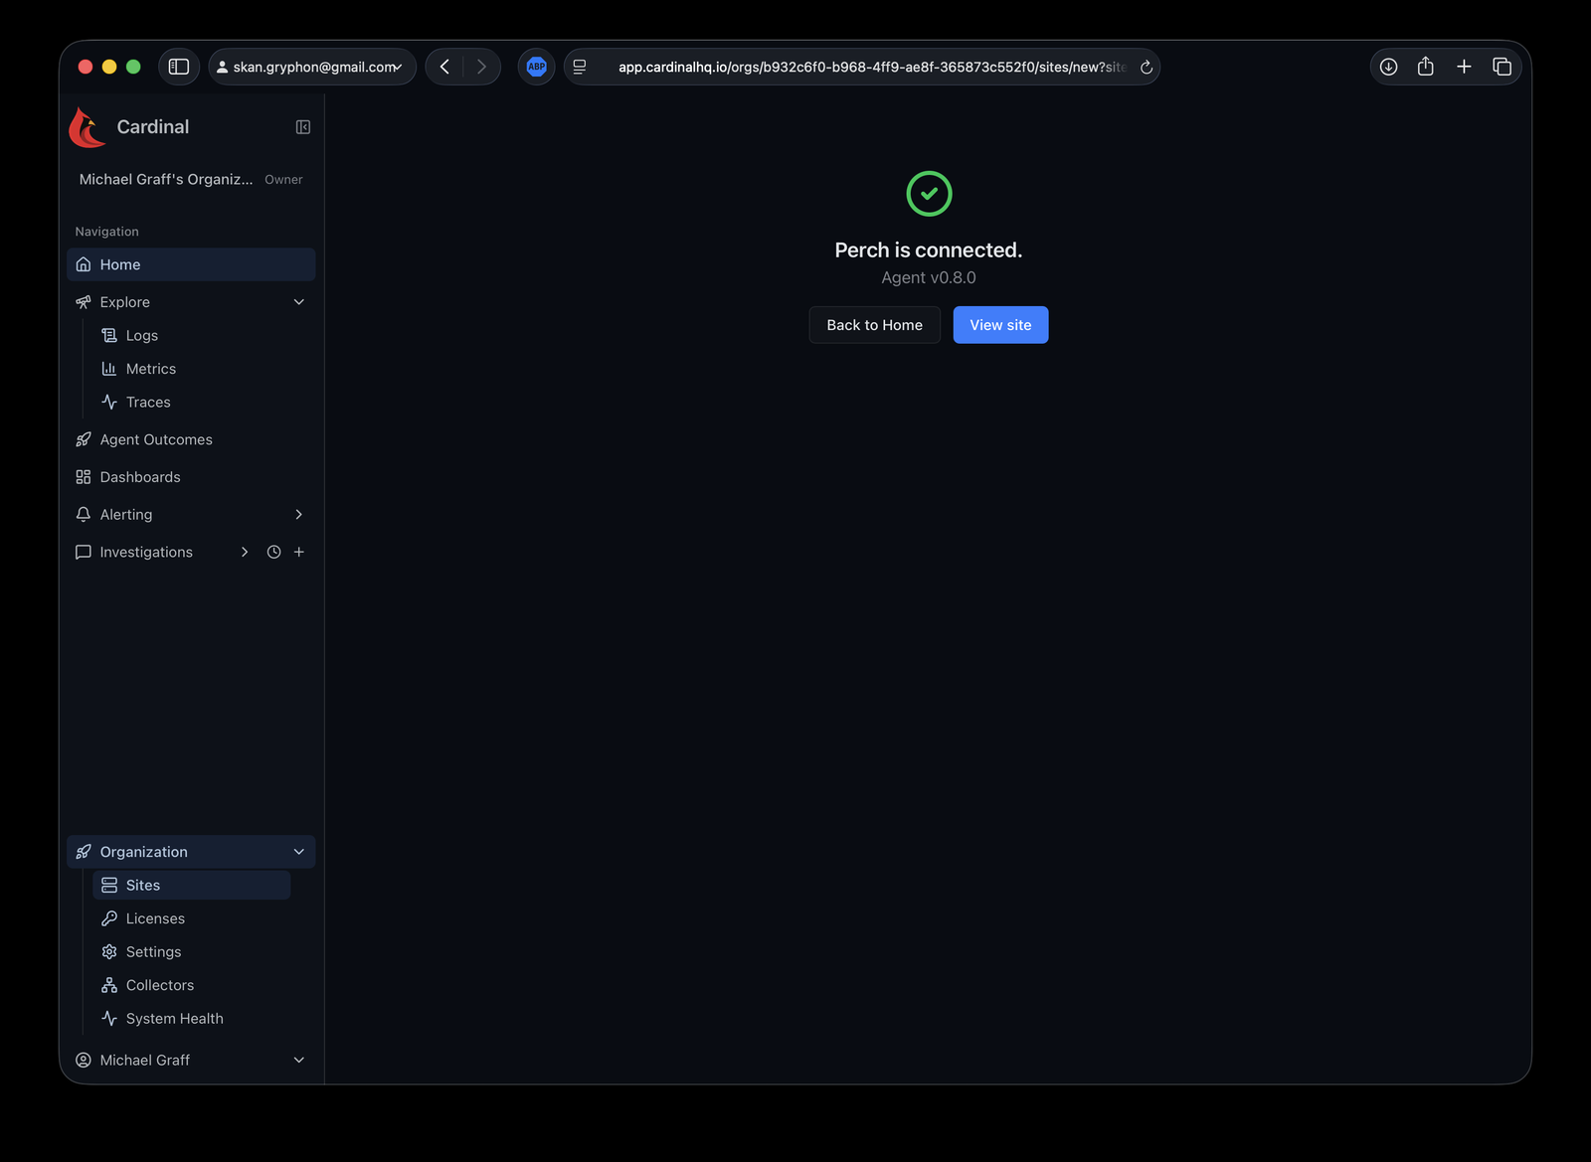This screenshot has width=1591, height=1162.
Task: Navigate to Home
Action: tap(191, 264)
